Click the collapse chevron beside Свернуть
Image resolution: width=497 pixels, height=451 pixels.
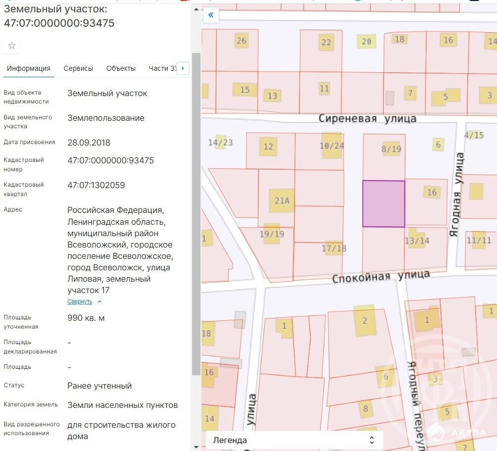click(99, 301)
